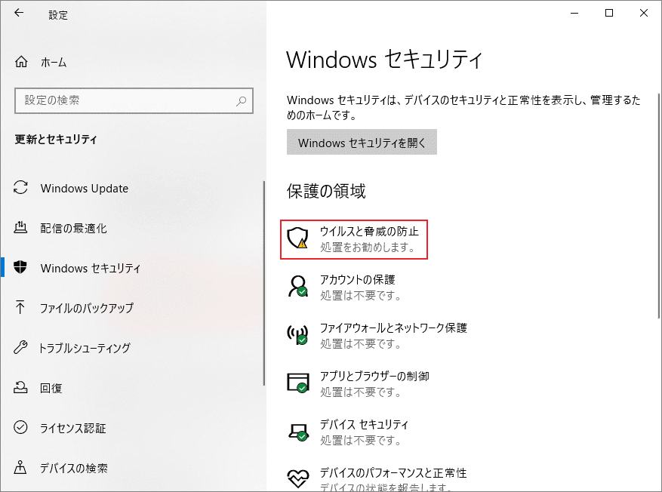The image size is (662, 492).
Task: Select the トラブルシューティング wrench icon
Action: point(23,348)
